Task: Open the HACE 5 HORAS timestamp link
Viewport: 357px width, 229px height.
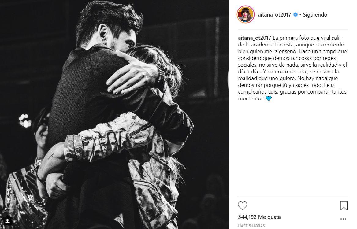Action: (251, 226)
